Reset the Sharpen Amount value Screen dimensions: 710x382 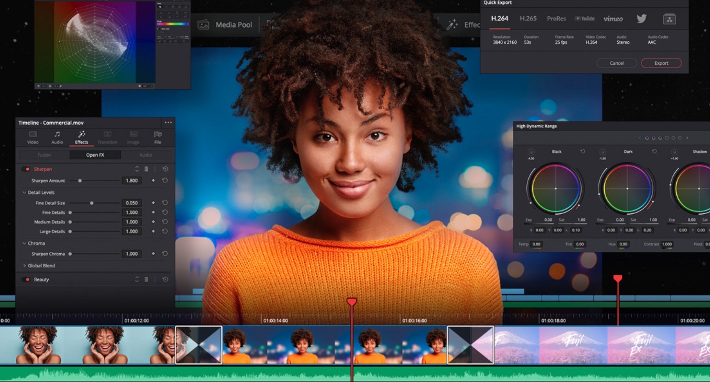point(165,180)
